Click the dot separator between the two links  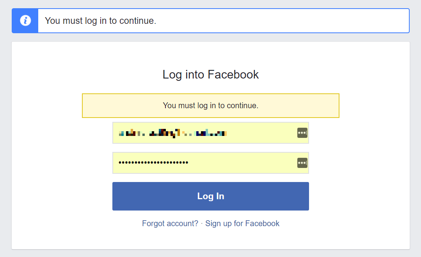click(202, 223)
